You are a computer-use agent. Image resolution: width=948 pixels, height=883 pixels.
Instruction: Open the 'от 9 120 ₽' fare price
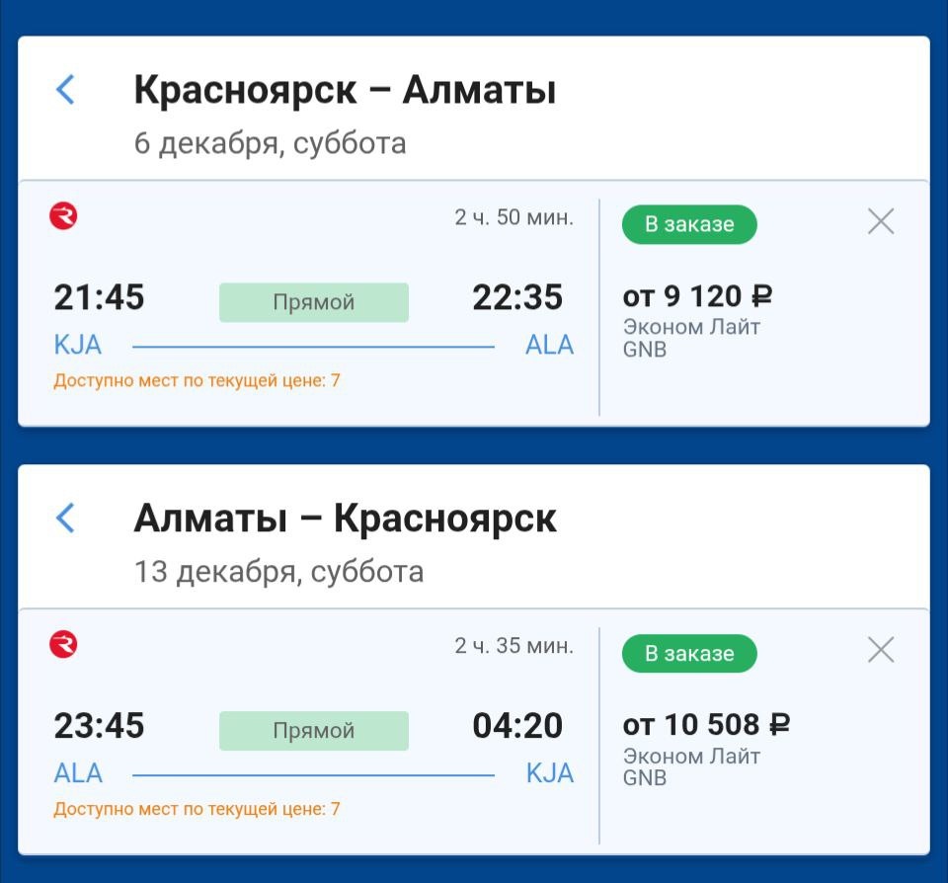click(x=697, y=296)
